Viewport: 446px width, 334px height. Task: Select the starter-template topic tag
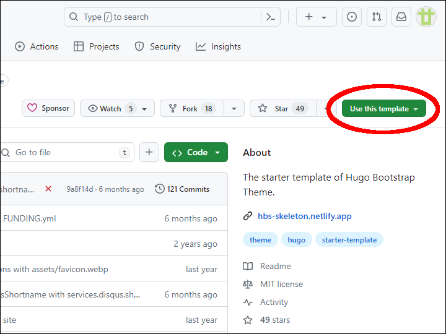point(349,240)
